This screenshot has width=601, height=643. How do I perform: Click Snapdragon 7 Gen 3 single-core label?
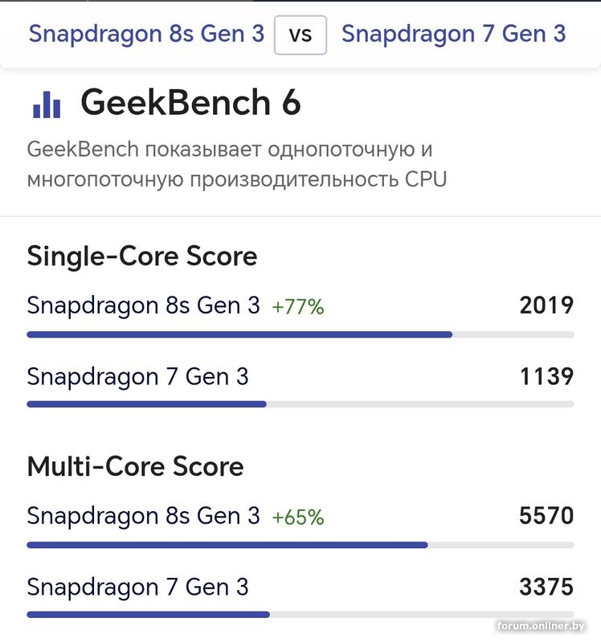[137, 376]
